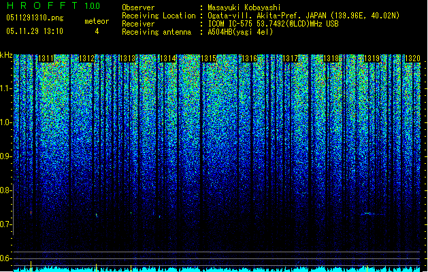Click the A504HB(yagi 4el) antenna text
The width and height of the screenshot is (428, 272).
tap(240, 32)
